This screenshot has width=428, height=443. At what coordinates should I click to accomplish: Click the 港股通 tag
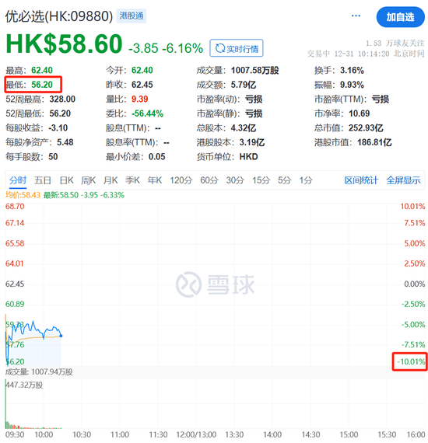132,16
